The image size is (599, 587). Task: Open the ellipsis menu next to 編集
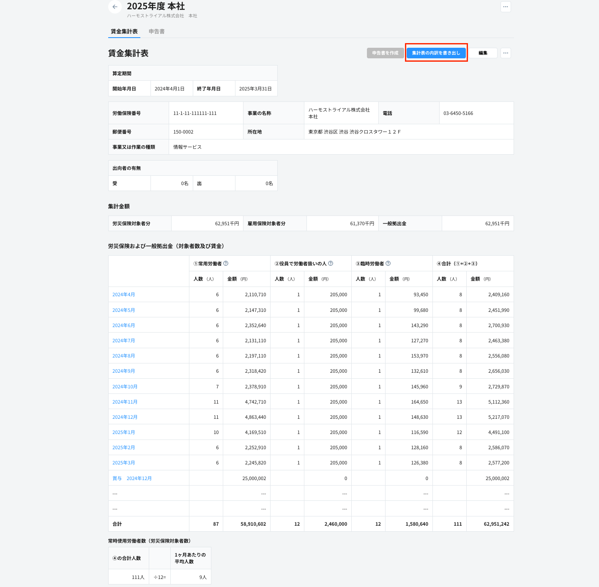506,53
